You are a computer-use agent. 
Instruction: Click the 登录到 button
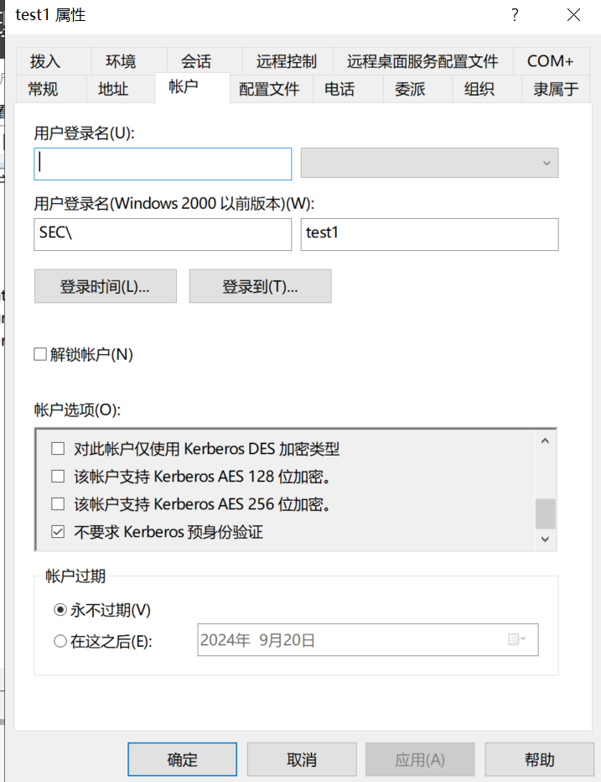[260, 286]
